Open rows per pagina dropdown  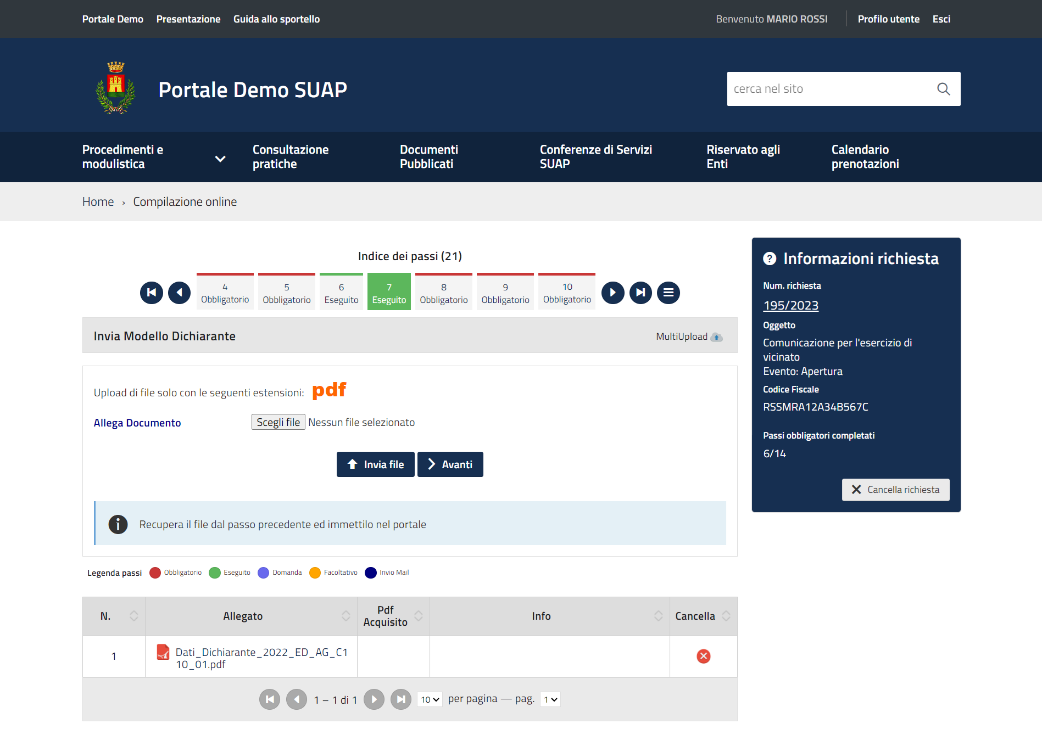pyautogui.click(x=430, y=699)
